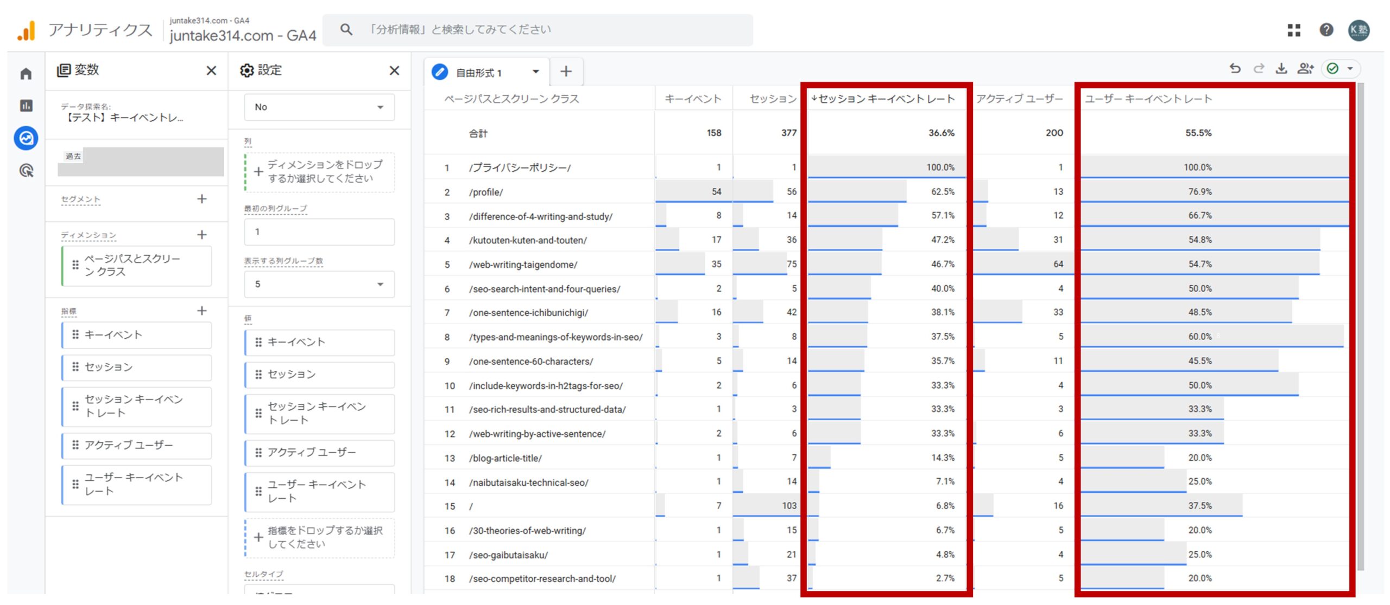The width and height of the screenshot is (1390, 605).
Task: Open the help question mark icon
Action: (1326, 30)
